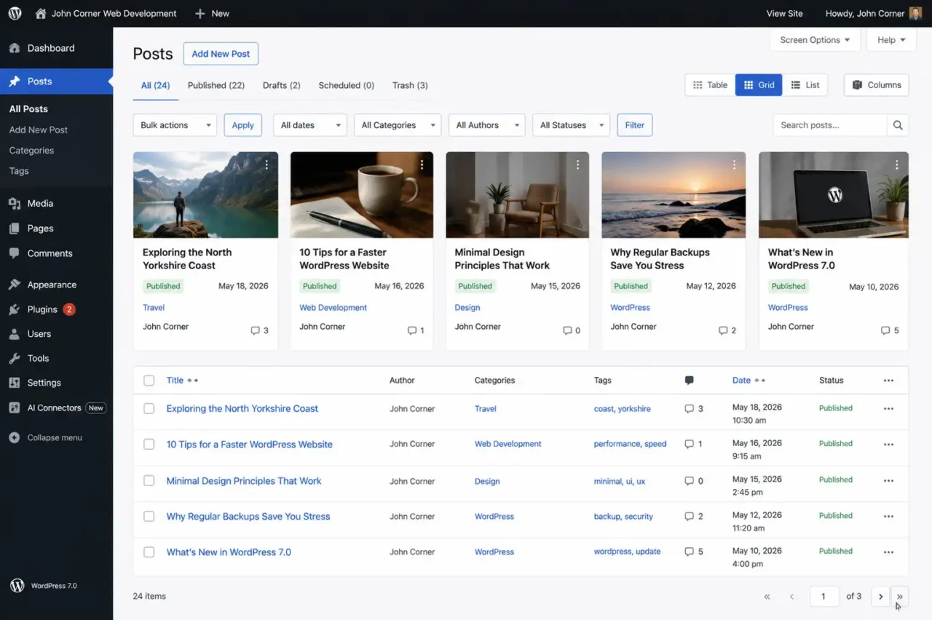Open three-dot menu on Regular Backups card
The image size is (932, 620).
[734, 165]
